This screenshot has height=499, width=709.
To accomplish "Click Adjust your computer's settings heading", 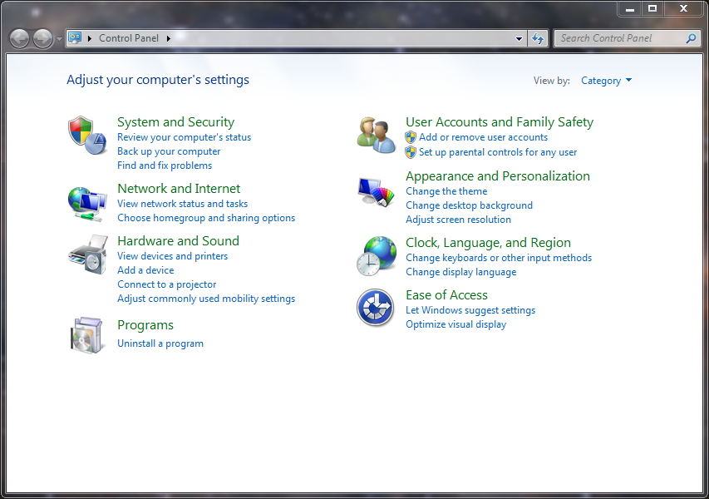I will pyautogui.click(x=158, y=80).
